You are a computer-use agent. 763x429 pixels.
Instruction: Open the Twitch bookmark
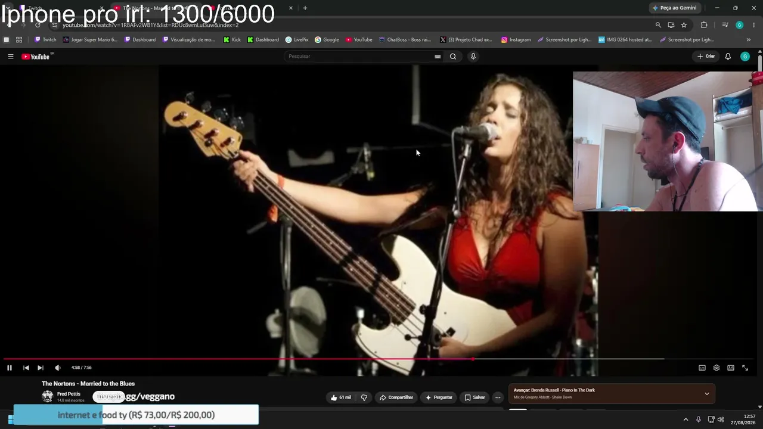pos(45,40)
